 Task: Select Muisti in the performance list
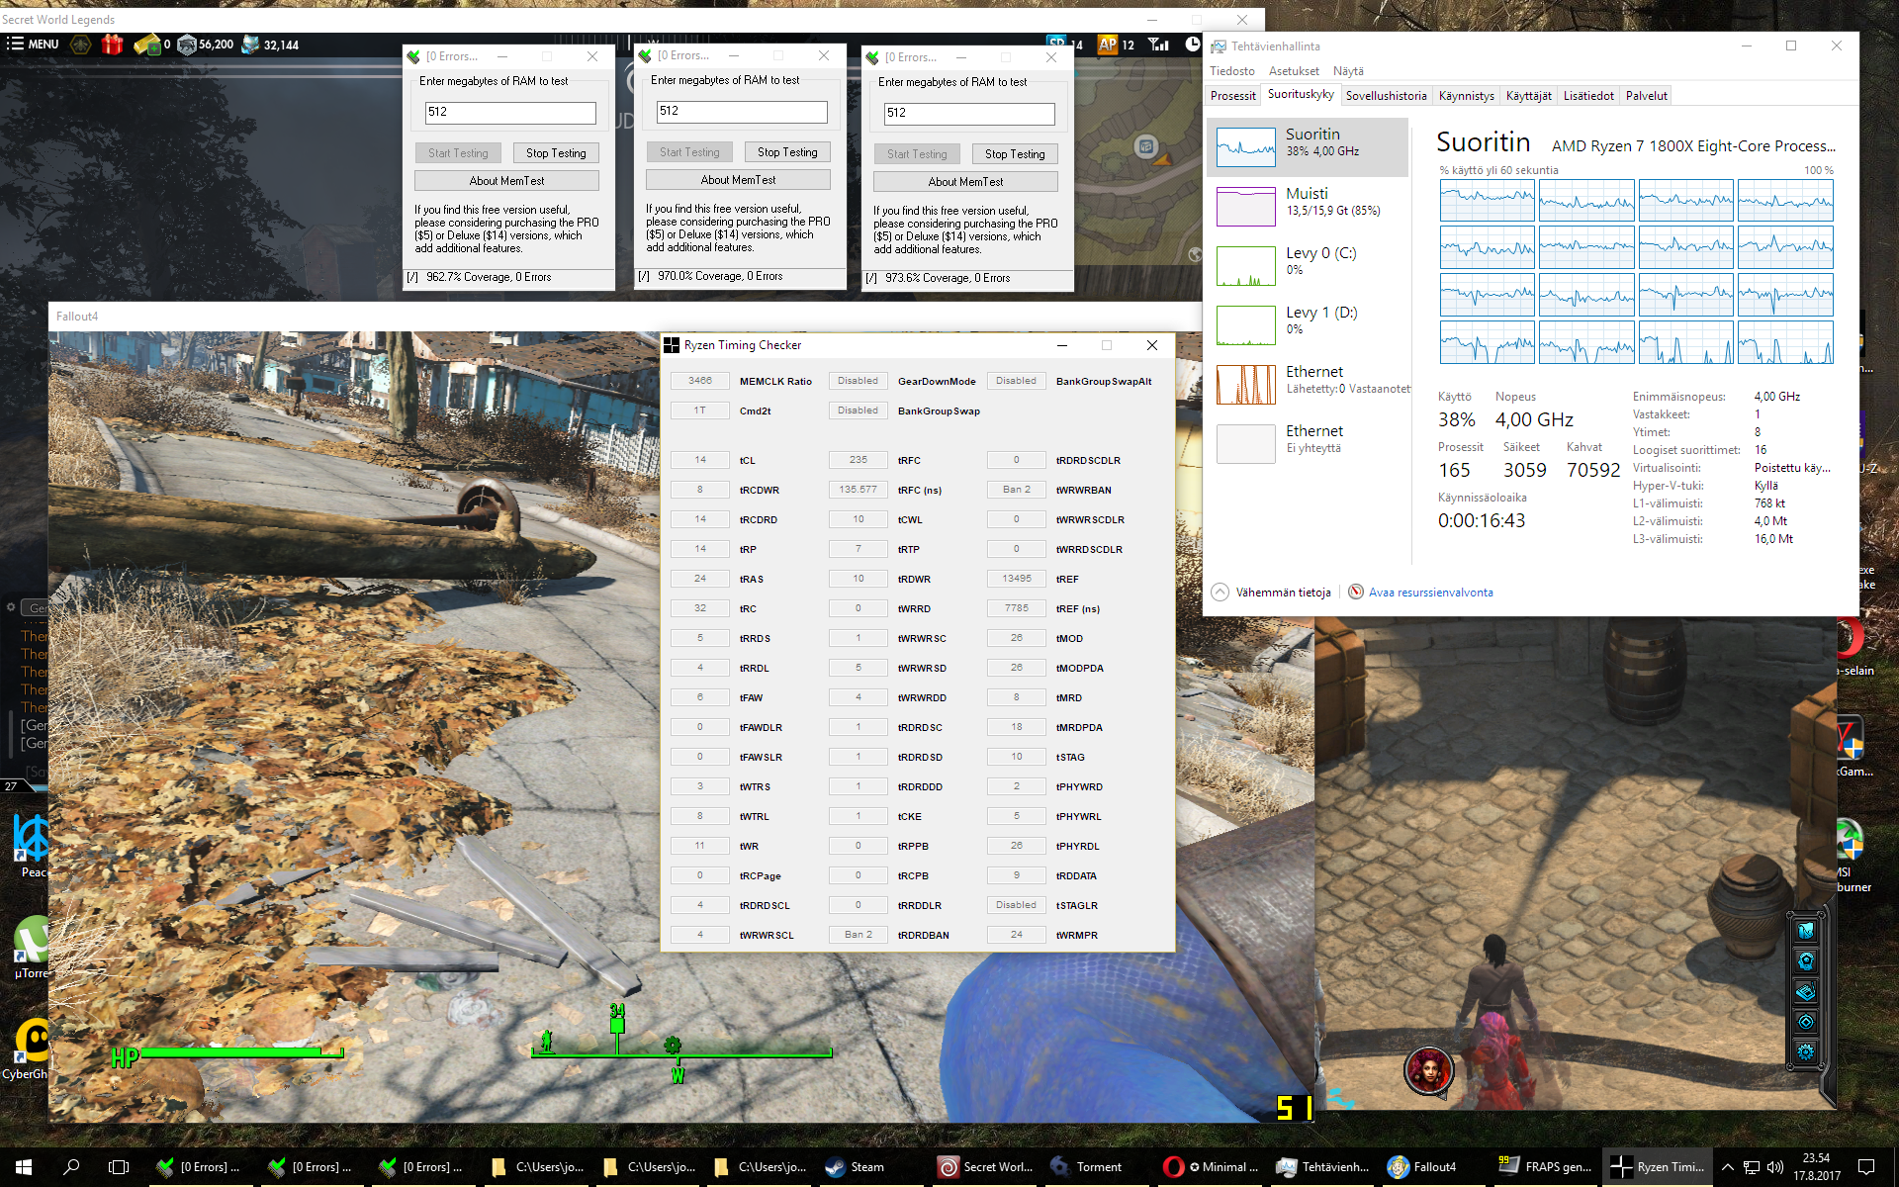point(1307,202)
